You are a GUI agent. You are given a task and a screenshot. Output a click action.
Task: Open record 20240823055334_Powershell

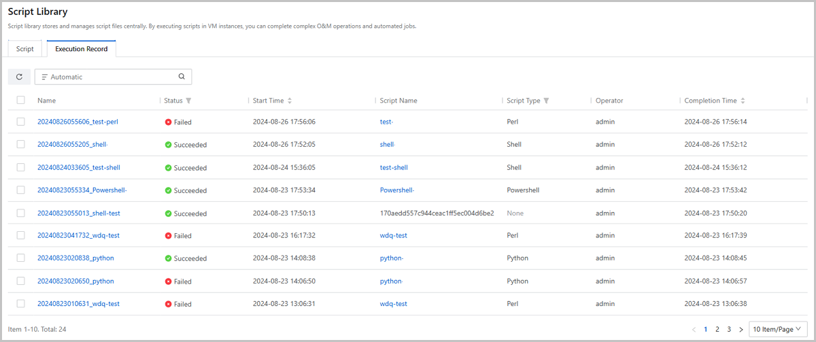pyautogui.click(x=82, y=190)
